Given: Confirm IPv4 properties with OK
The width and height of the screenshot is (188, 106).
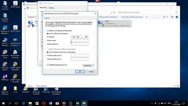Looking at the screenshot, I should (x=80, y=72).
